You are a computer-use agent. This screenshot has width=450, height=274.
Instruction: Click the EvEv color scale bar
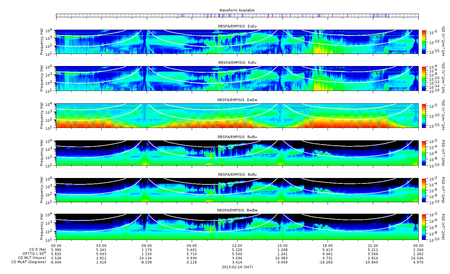point(424,78)
